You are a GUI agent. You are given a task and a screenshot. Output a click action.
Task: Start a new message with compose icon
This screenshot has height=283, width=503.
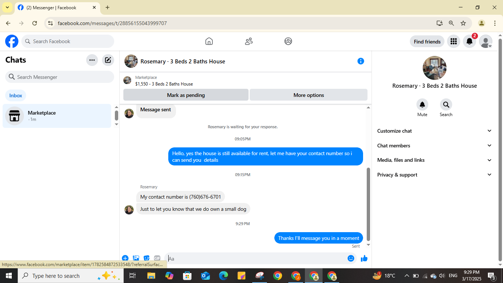(108, 60)
